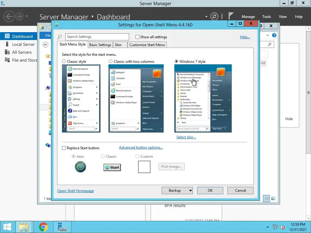Click the muted volume tray icon
Viewport: 311px width, 233px height.
tap(282, 227)
